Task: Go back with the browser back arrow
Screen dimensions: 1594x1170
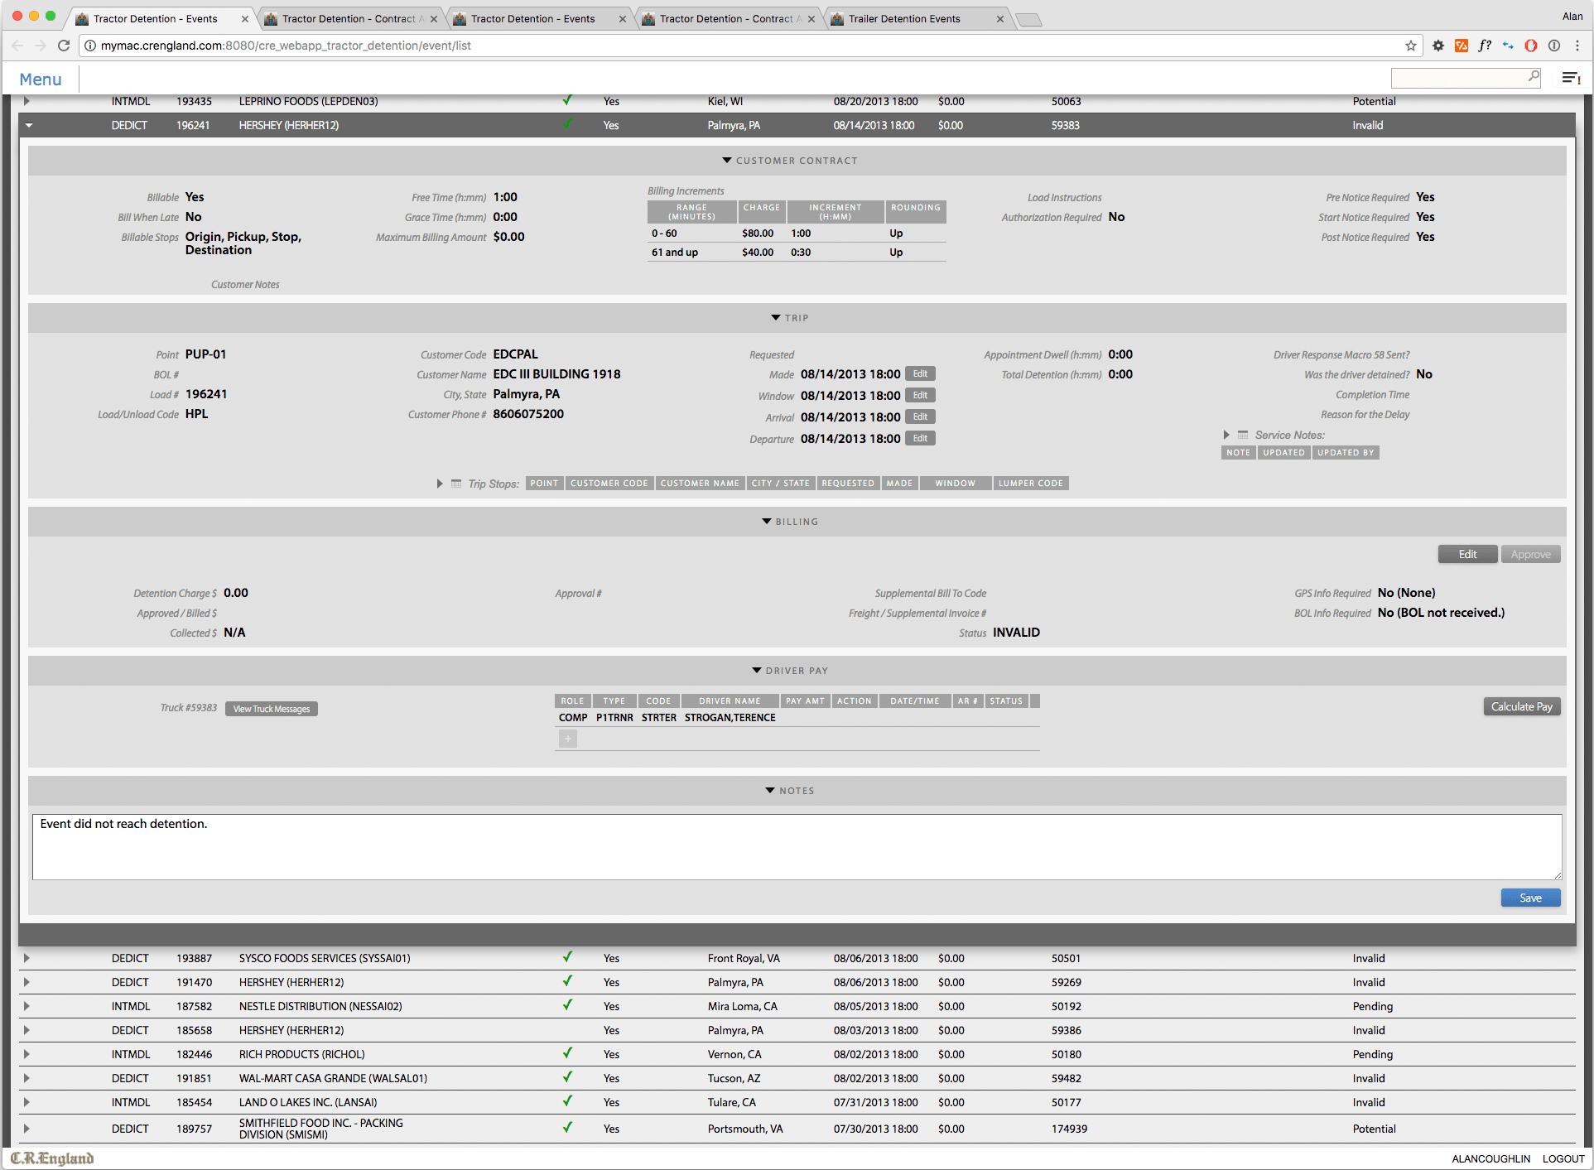Action: click(17, 46)
